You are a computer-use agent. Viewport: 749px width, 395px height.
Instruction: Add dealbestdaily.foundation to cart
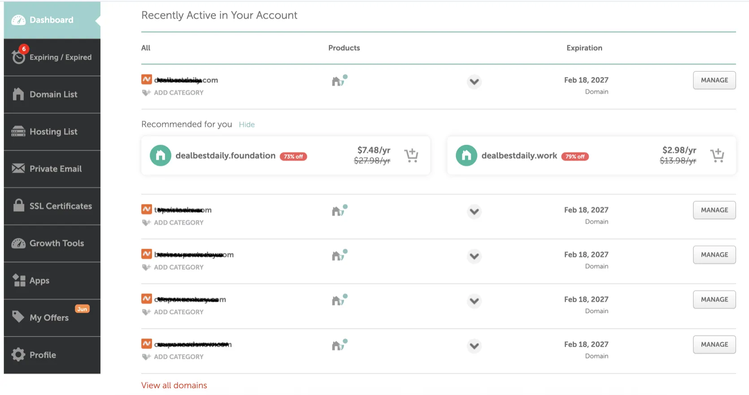tap(411, 155)
